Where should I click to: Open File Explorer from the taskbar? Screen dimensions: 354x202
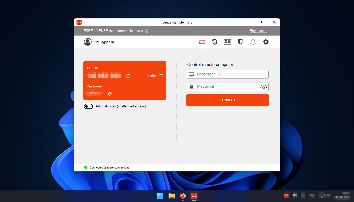(172, 196)
